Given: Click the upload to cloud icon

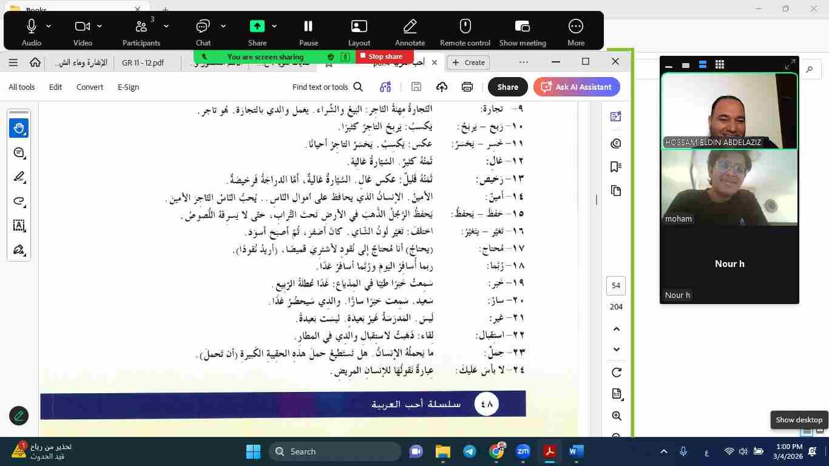Looking at the screenshot, I should pos(441,87).
